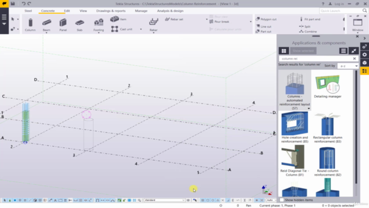Open Drawings & reports tab
Screen dimensions: 369x208
(111, 11)
